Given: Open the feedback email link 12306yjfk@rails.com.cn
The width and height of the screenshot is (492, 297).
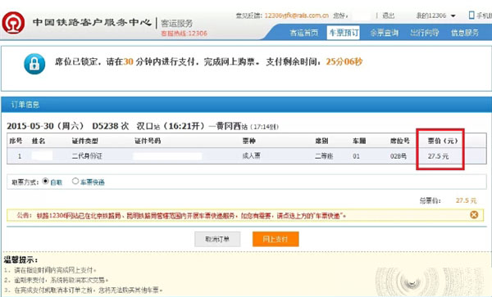Looking at the screenshot, I should pos(297,16).
